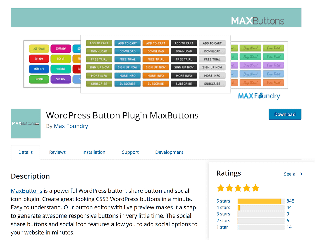Click the chevron arrow beside See all
Viewport: 315px width, 240px height.
[x=301, y=174]
